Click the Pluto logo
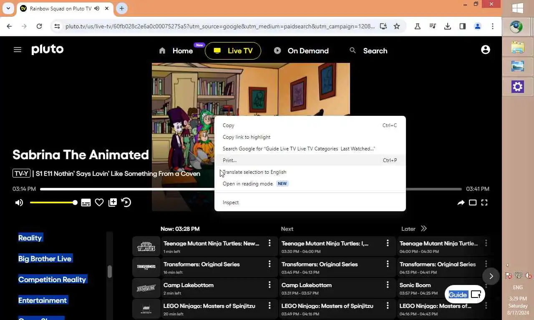 [48, 50]
